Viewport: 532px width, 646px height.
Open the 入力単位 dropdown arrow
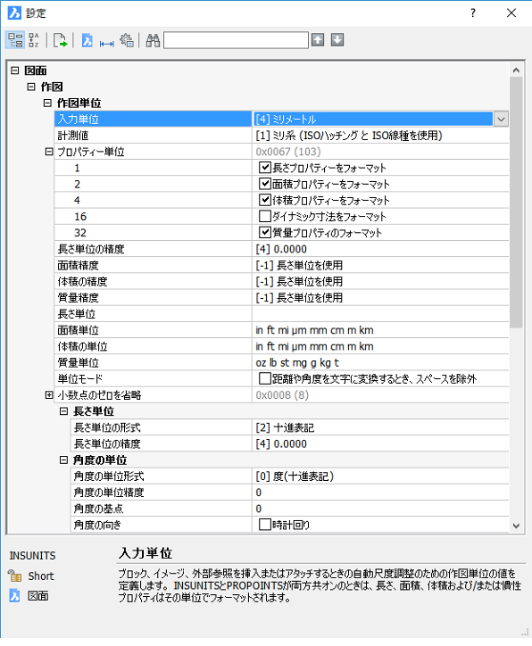coord(501,119)
